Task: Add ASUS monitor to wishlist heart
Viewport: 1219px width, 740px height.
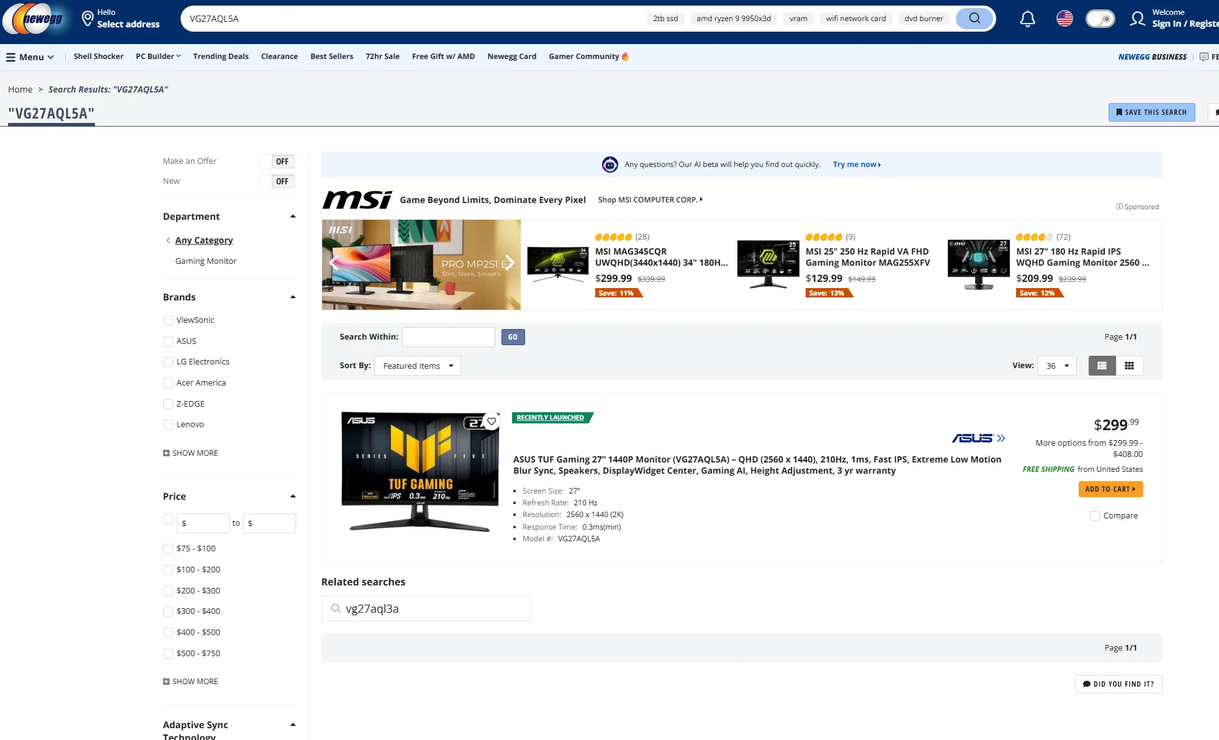Action: pos(492,422)
